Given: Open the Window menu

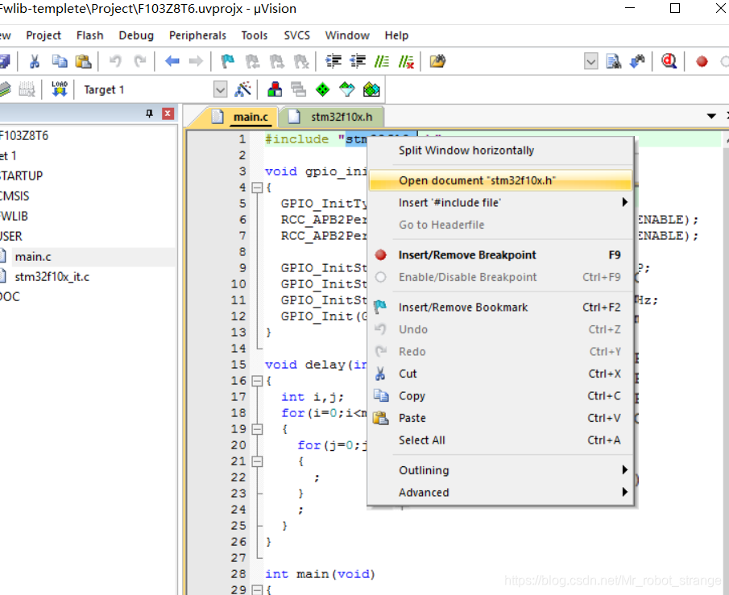Looking at the screenshot, I should (347, 35).
